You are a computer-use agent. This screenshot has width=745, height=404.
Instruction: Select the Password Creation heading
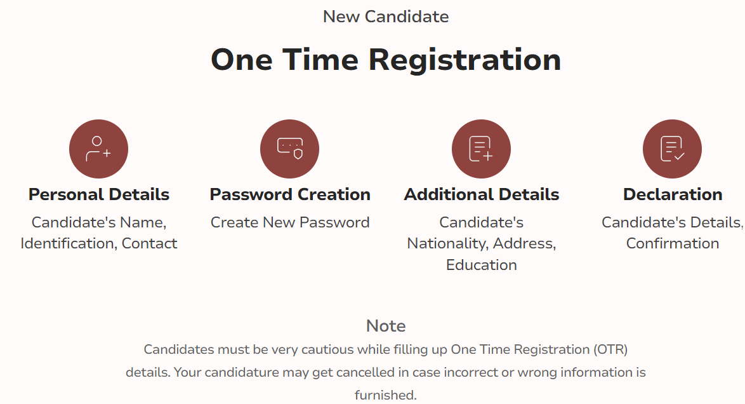[290, 194]
